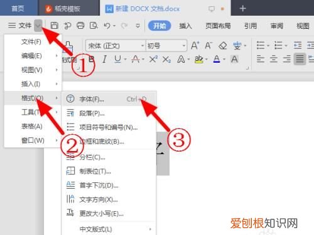Open 插入(I) submenu

33,84
